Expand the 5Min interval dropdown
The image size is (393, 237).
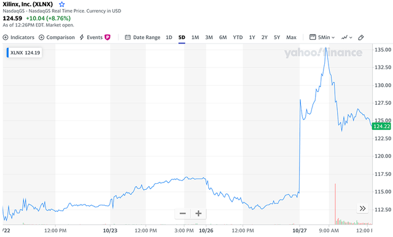[x=322, y=37]
